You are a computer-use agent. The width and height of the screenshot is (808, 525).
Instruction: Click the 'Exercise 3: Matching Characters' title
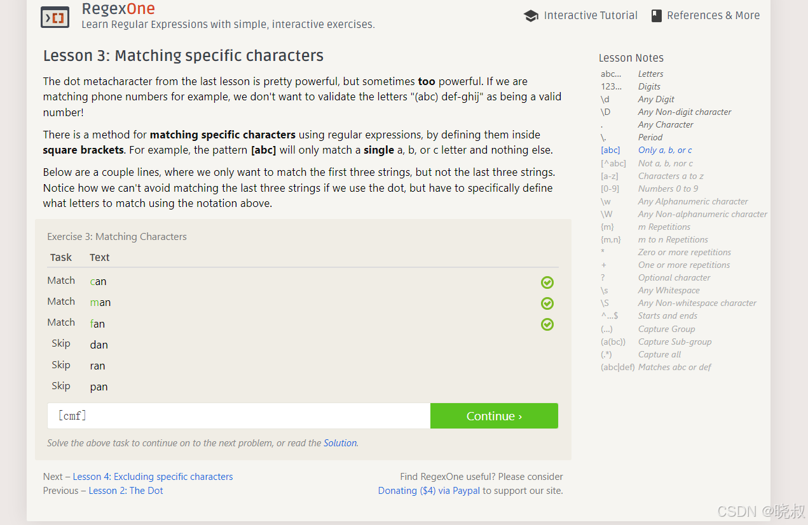click(117, 237)
